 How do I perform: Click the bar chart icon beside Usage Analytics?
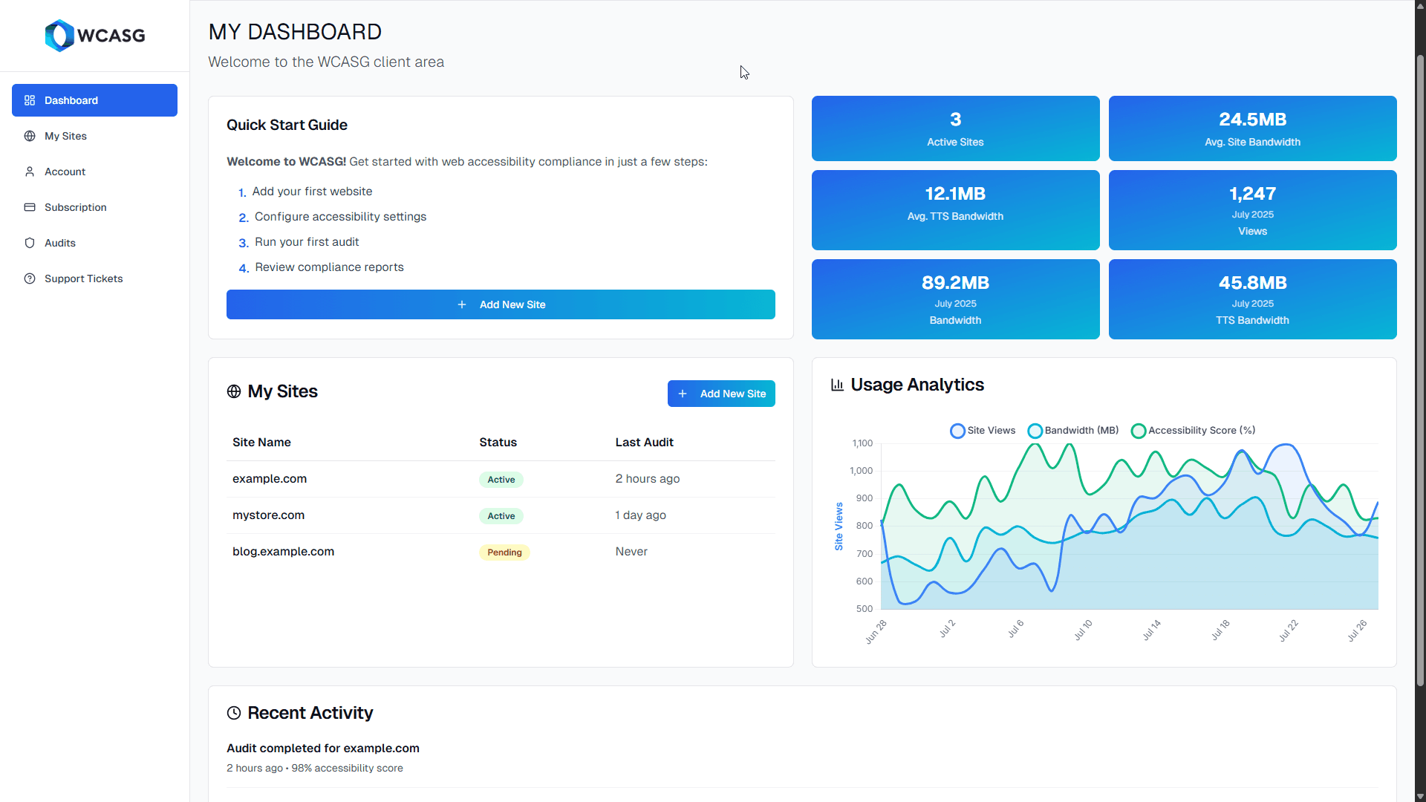point(837,385)
